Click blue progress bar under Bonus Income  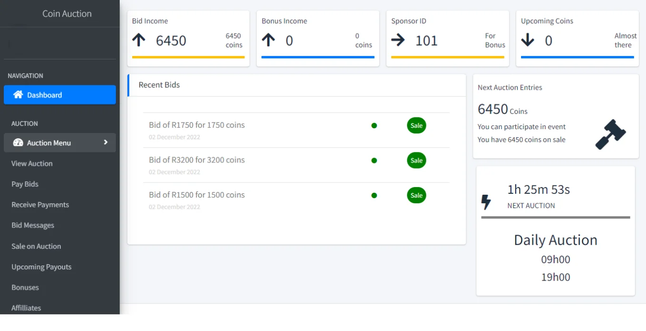(x=318, y=57)
